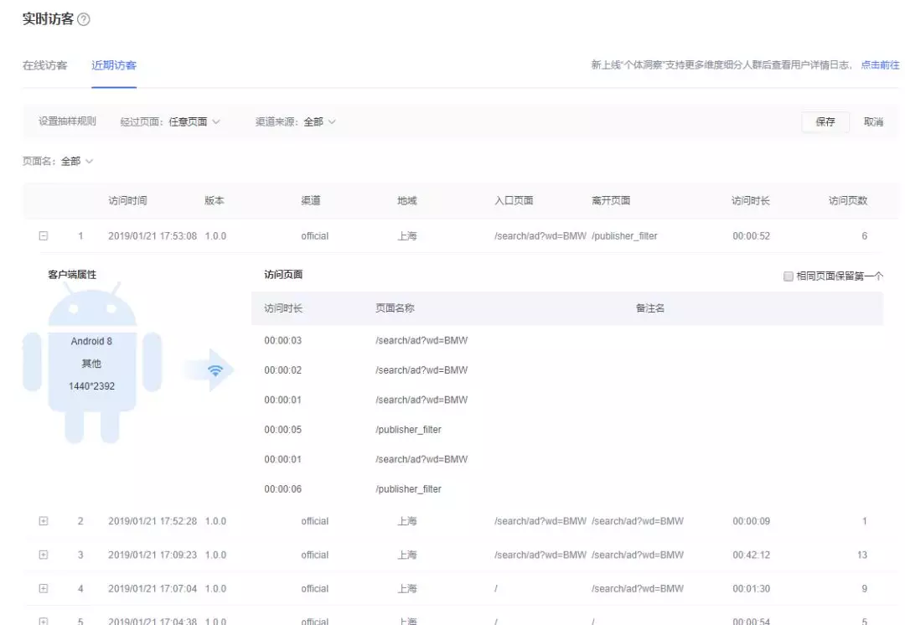Enable 相同页面保留第一个 checkbox
This screenshot has height=625, width=905.
788,276
